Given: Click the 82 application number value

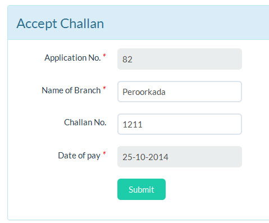Looking at the screenshot, I should [x=127, y=60].
